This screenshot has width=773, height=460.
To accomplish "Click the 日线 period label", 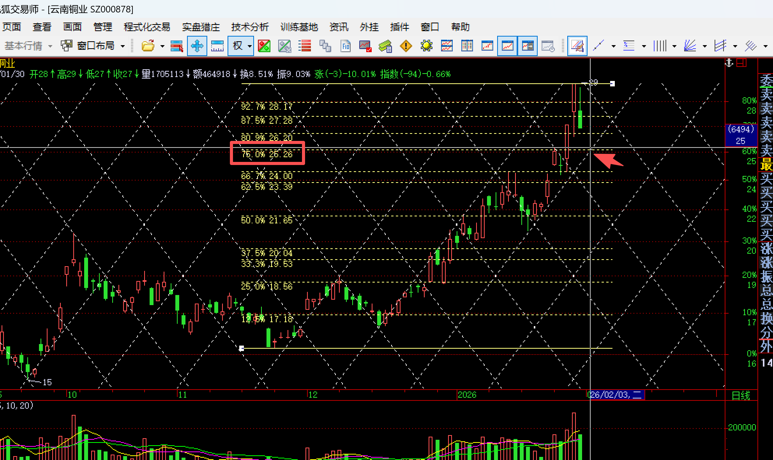I will click(x=741, y=395).
